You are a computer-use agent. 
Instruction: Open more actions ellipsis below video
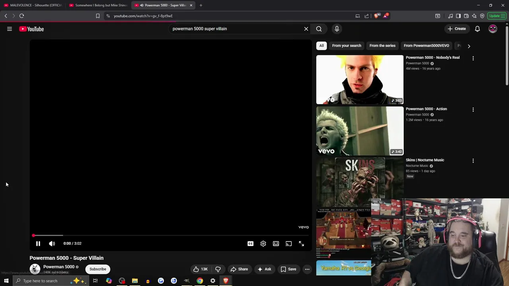tap(307, 269)
